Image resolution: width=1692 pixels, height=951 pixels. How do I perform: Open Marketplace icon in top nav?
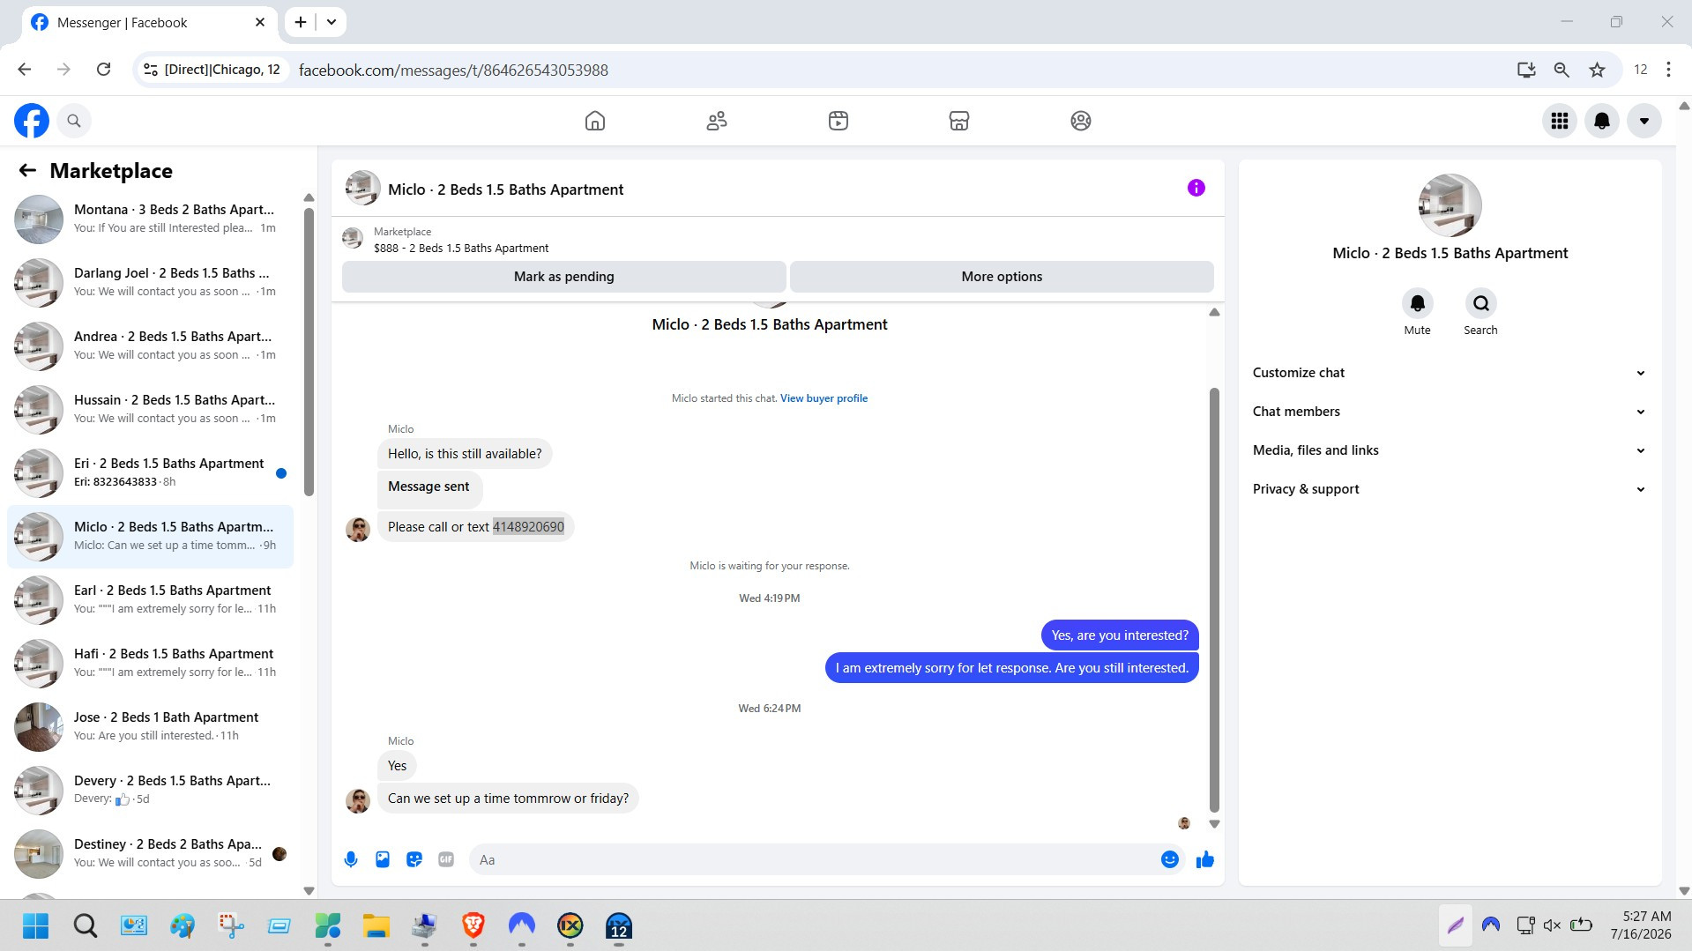[x=959, y=121]
